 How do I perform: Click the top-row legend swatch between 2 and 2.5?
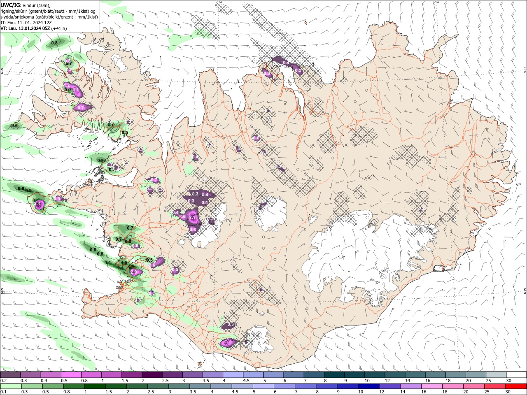coord(152,375)
